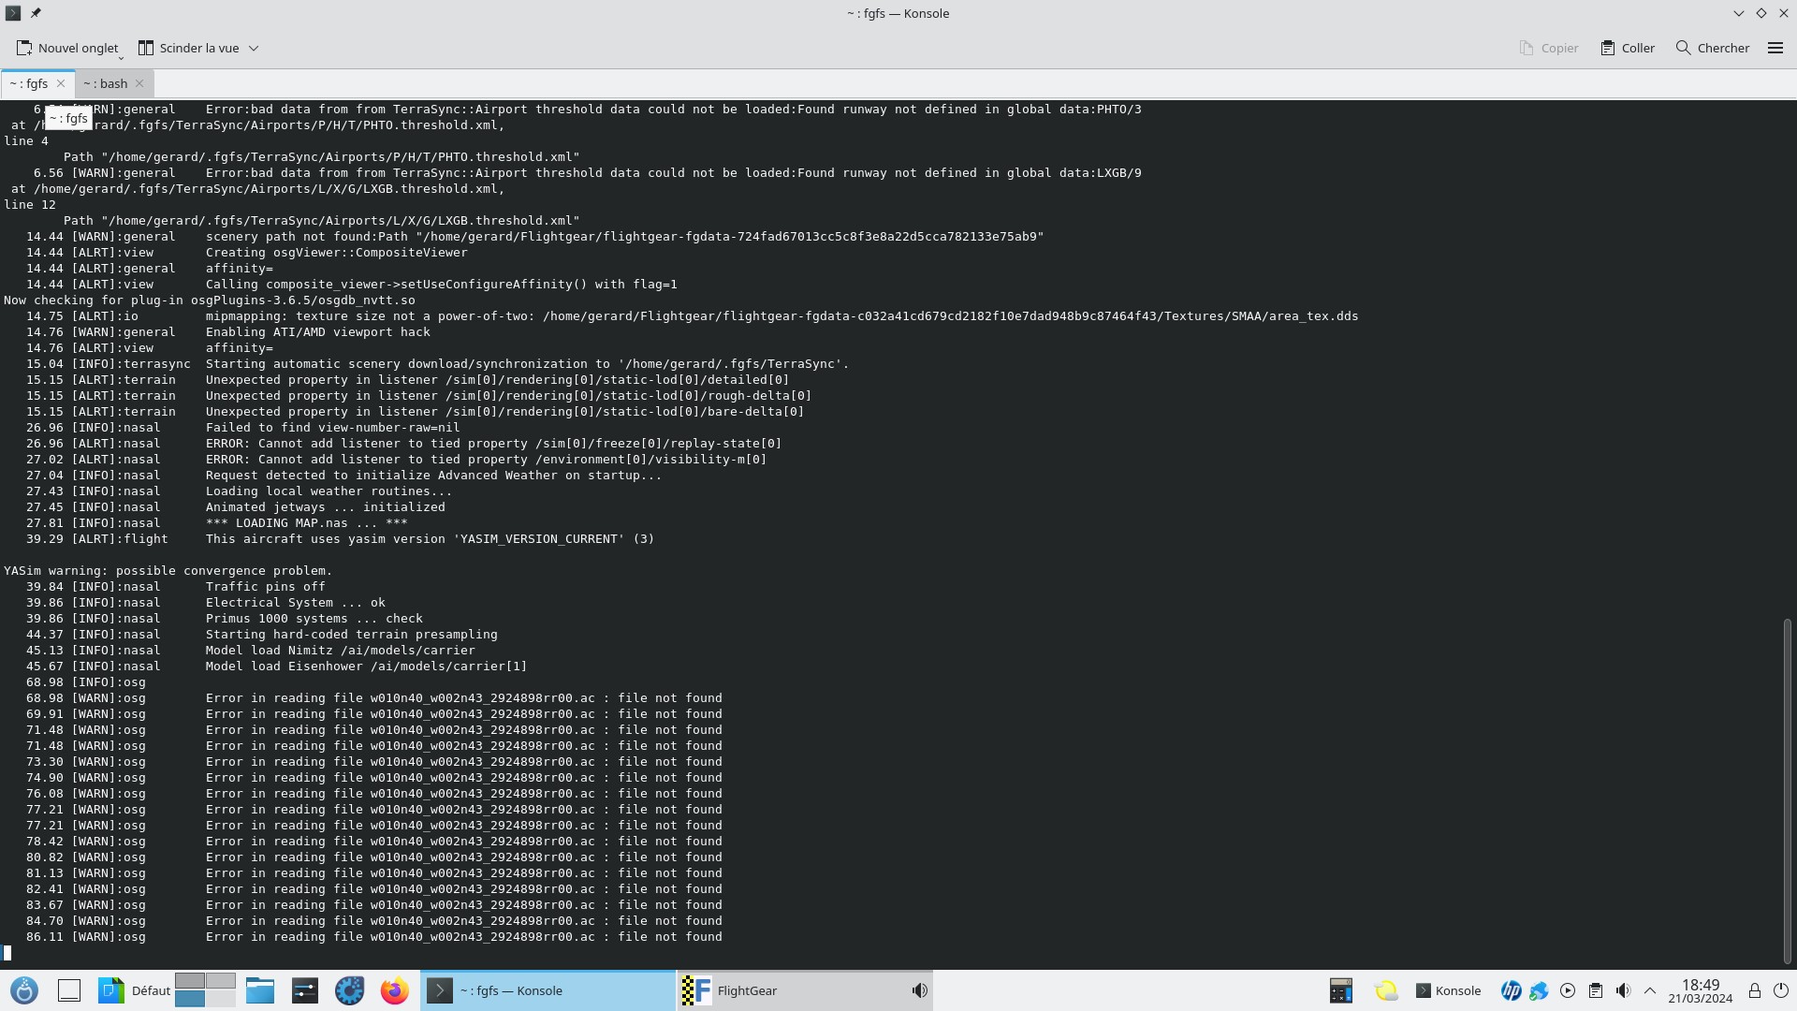Click the terminal vertical scrollbar handle

point(1787,791)
